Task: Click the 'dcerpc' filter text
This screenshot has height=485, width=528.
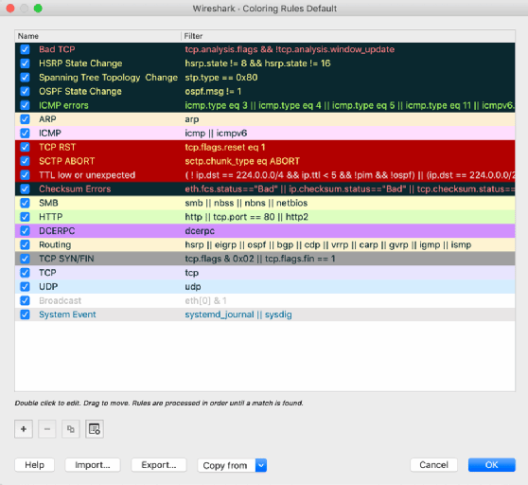Action: tap(200, 231)
